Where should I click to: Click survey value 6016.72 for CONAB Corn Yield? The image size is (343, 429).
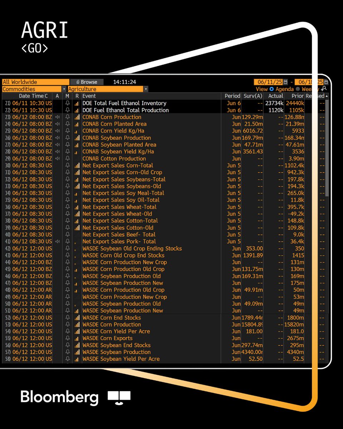252,131
